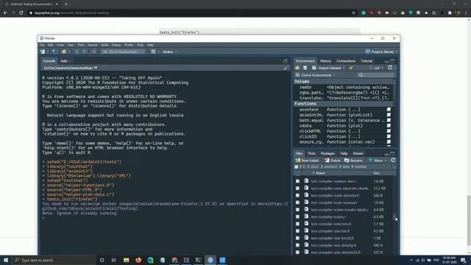Click the browser extensions puzzle icon
Image resolution: width=471 pixels, height=265 pixels.
pyautogui.click(x=450, y=13)
